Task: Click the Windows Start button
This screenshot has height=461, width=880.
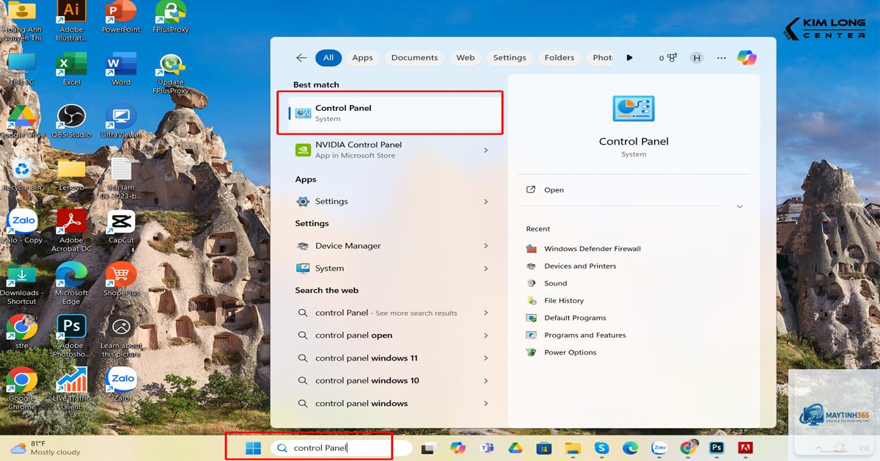Action: tap(253, 448)
